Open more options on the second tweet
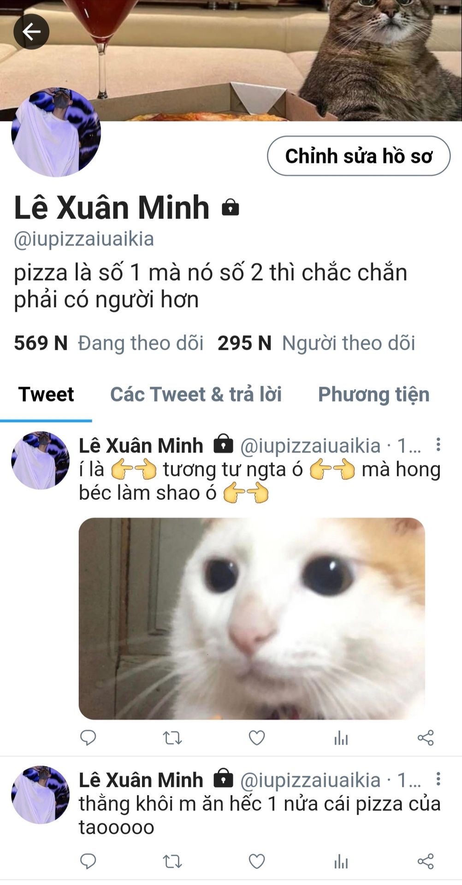 point(438,779)
